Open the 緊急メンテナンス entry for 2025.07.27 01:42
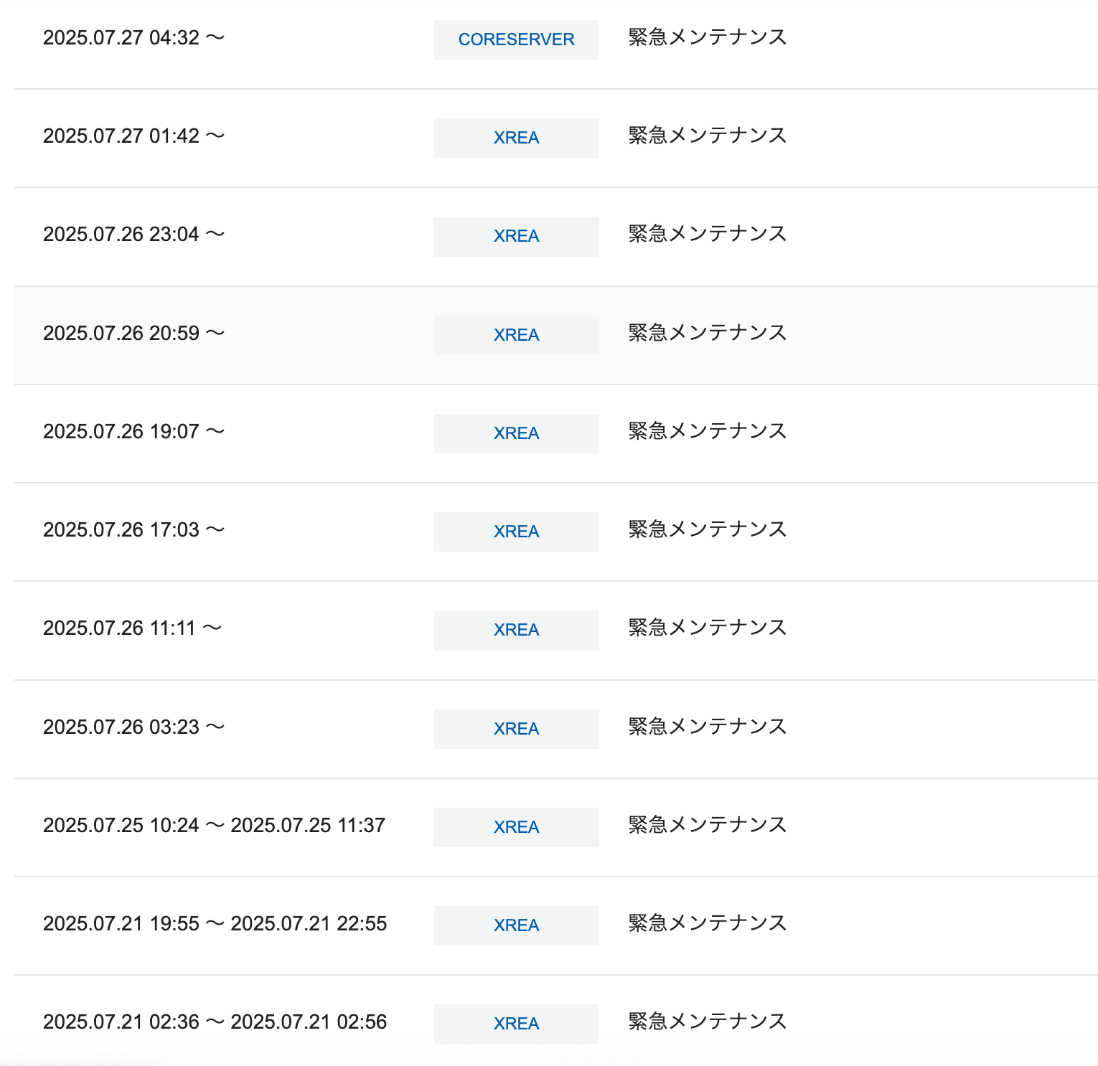Viewport: 1098px width, 1066px height. click(708, 136)
